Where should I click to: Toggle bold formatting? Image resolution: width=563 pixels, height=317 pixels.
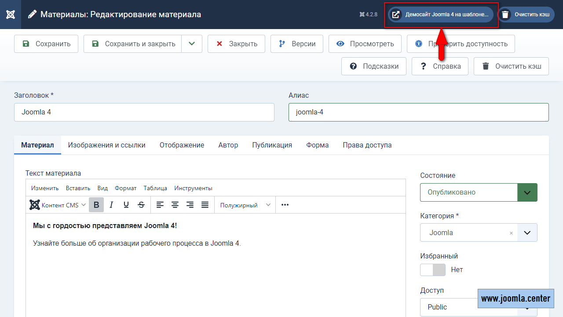click(x=96, y=205)
